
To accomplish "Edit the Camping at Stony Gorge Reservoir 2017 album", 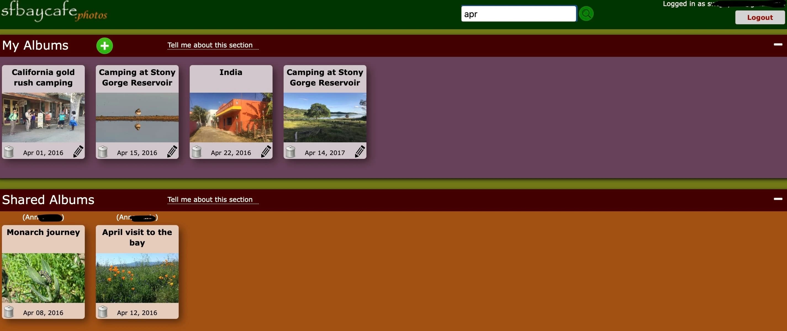I will [x=360, y=151].
